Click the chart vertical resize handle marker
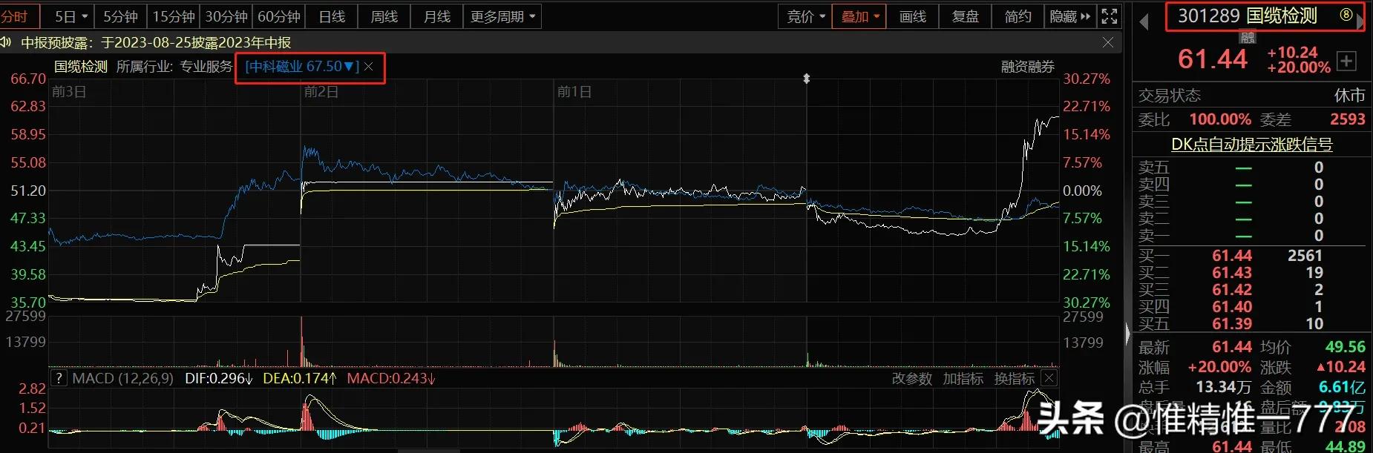The height and width of the screenshot is (453, 1373). pyautogui.click(x=807, y=78)
